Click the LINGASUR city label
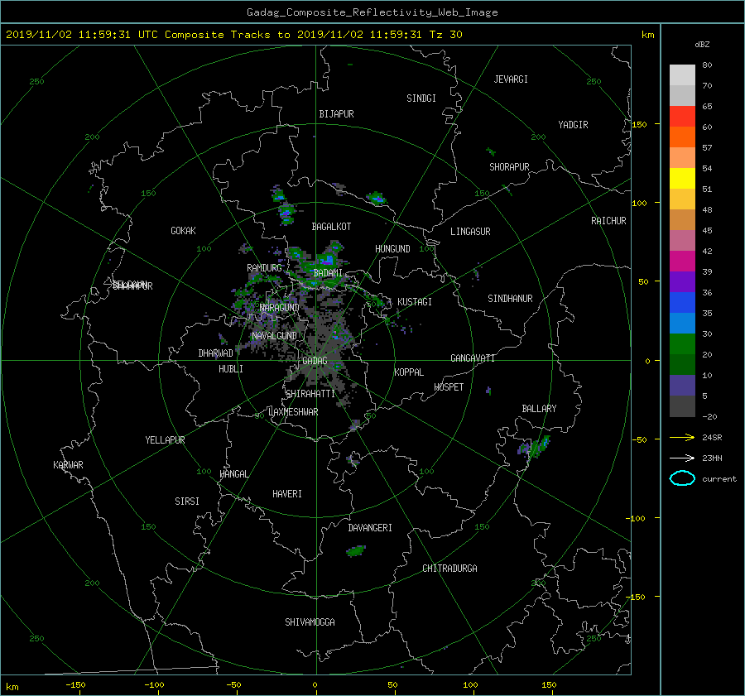The height and width of the screenshot is (696, 745). click(x=470, y=232)
